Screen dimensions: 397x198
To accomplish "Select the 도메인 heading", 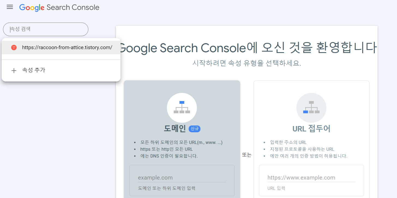I will tap(175, 128).
